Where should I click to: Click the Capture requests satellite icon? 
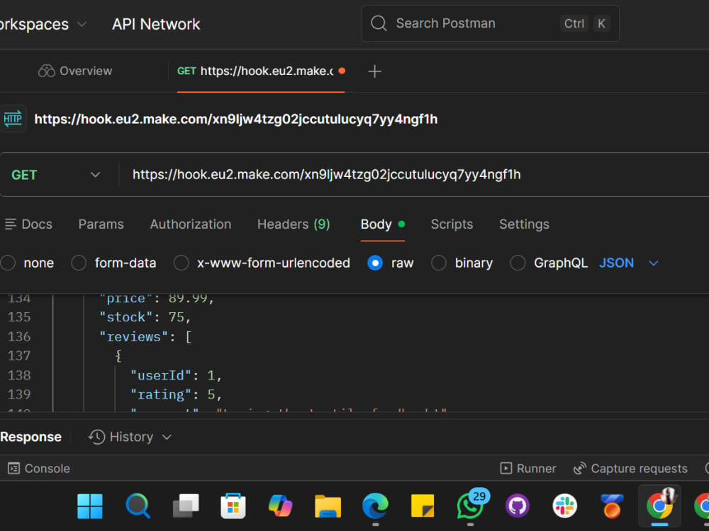coord(580,468)
